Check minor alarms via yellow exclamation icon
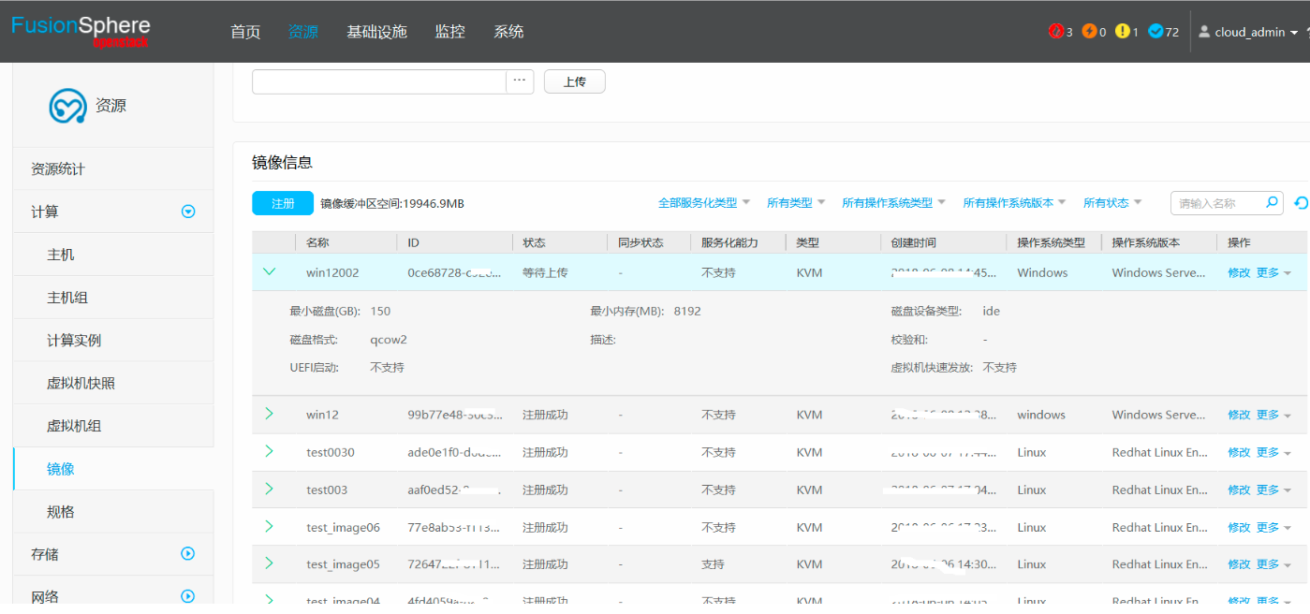The height and width of the screenshot is (614, 1310). (1122, 31)
